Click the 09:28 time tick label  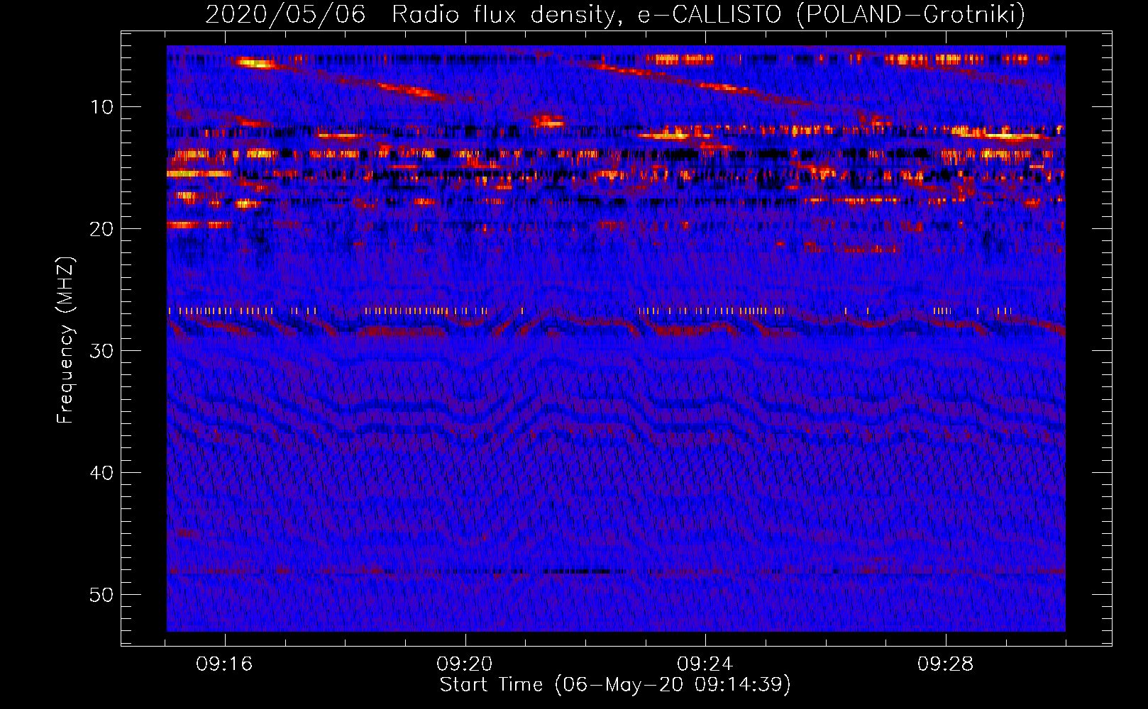[x=946, y=664]
